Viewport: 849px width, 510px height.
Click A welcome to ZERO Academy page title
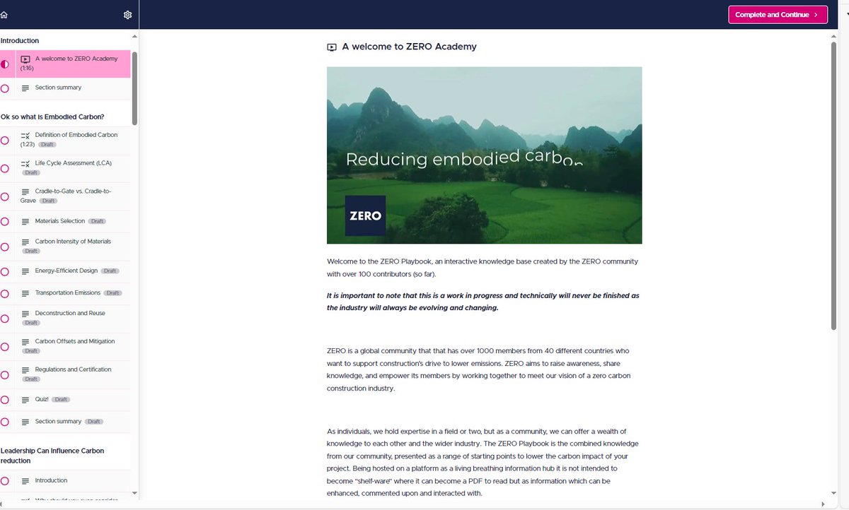pyautogui.click(x=409, y=47)
